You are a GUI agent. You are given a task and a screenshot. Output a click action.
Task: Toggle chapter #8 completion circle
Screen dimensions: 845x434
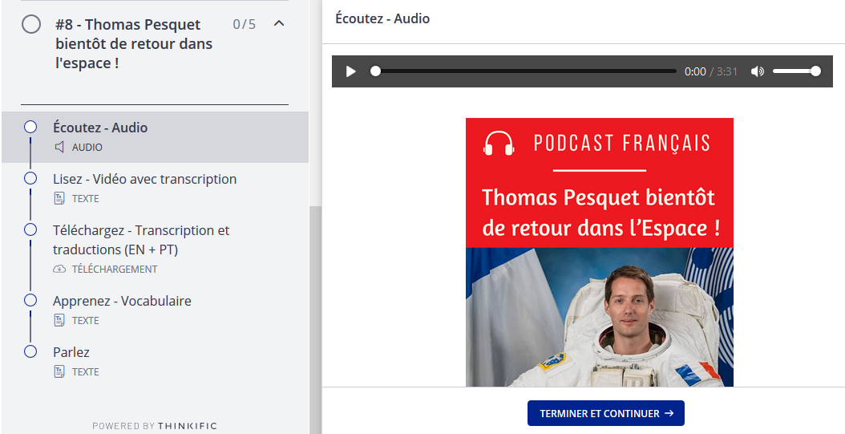tap(31, 25)
